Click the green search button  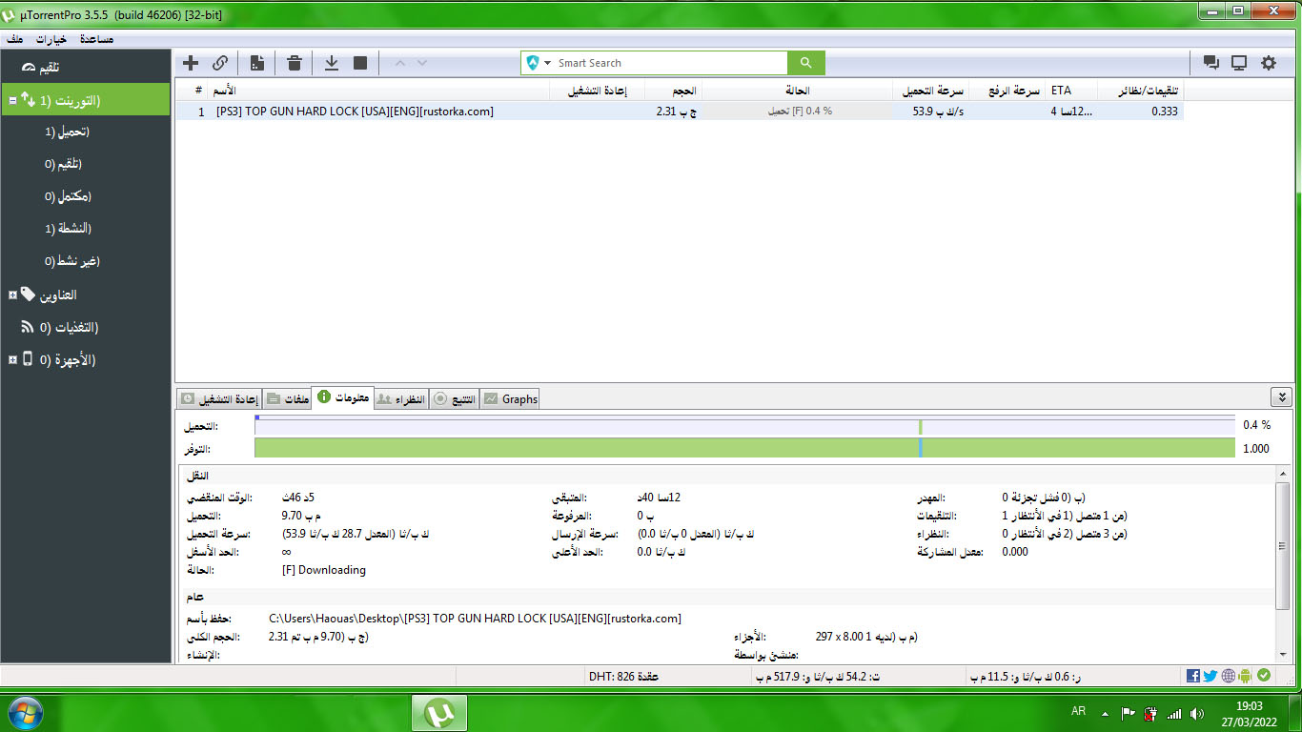pos(805,63)
